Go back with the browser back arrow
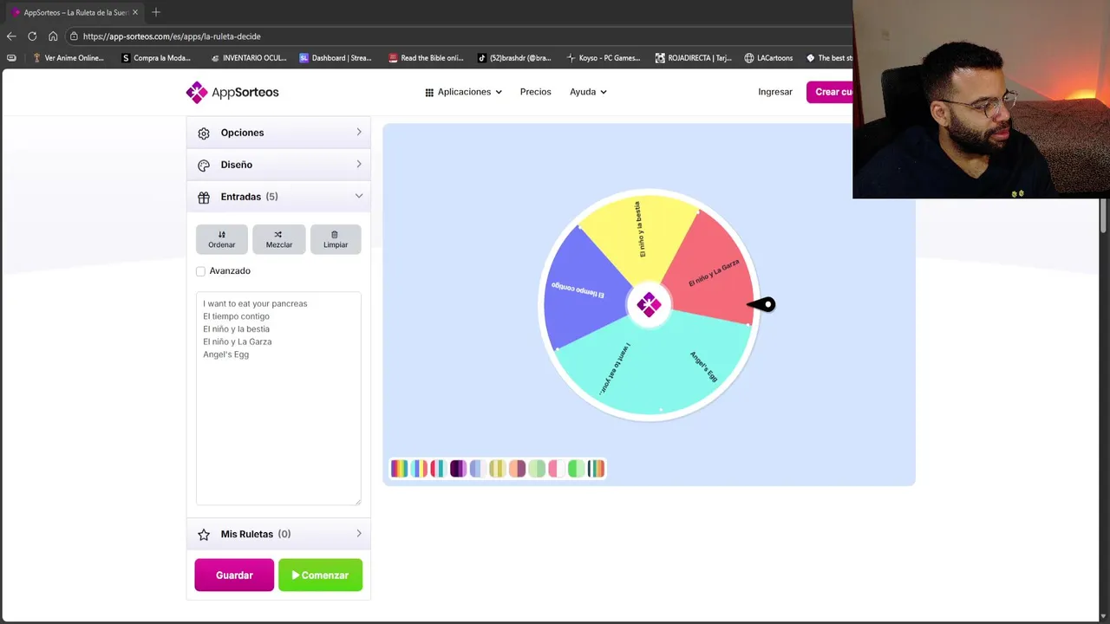This screenshot has width=1110, height=624. [x=11, y=36]
